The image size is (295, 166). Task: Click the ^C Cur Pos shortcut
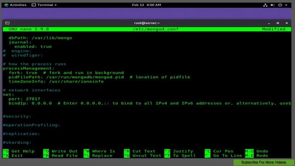pyautogui.click(x=219, y=151)
